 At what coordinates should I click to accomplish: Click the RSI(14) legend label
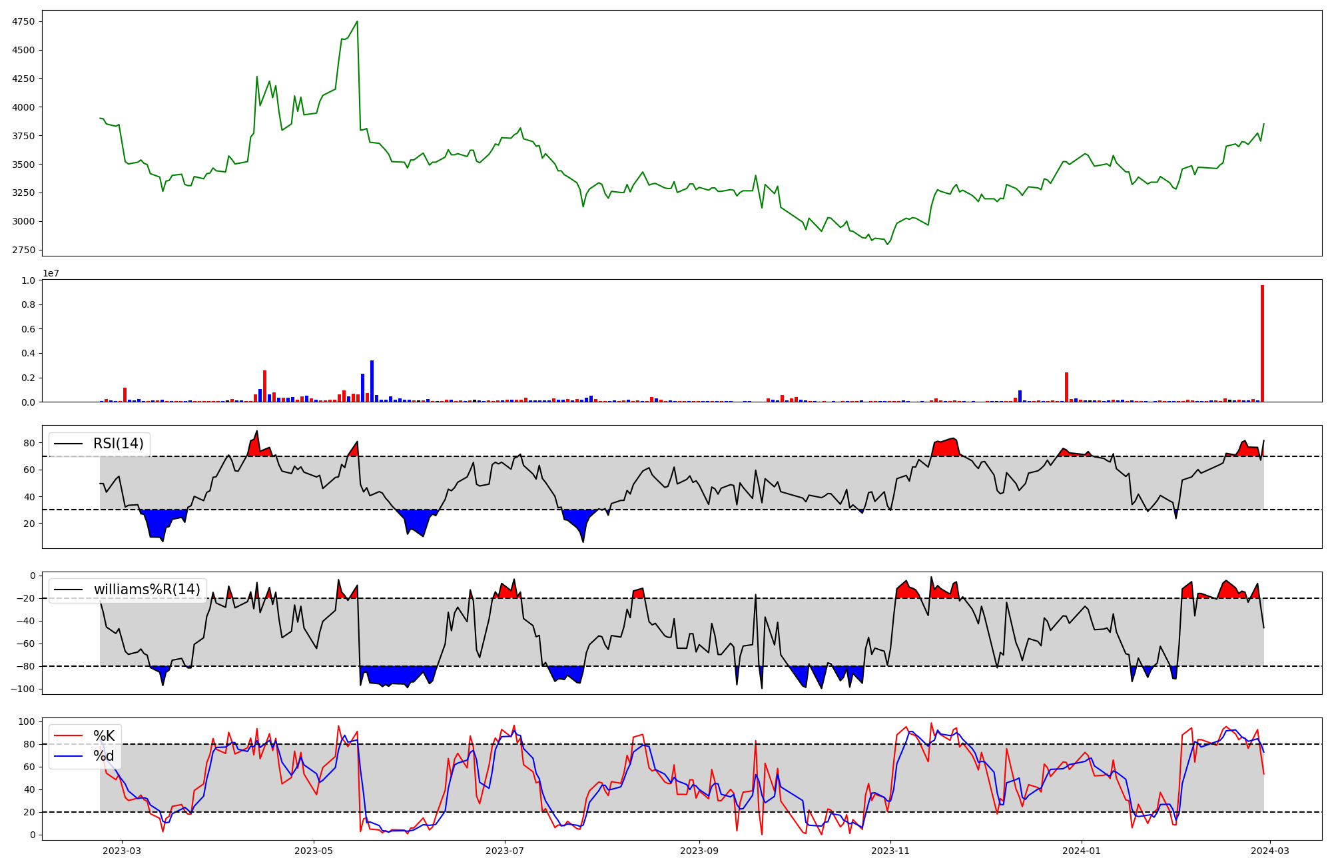(x=118, y=444)
